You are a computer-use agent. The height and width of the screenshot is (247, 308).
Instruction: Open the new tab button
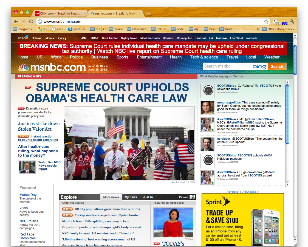coord(148,13)
